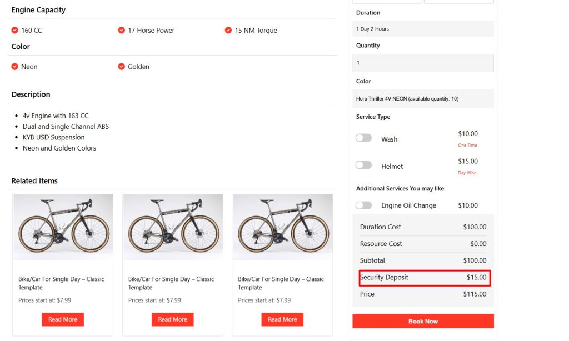
Task: Click the Duration field showing 1 Day 2 Hours
Action: (423, 29)
